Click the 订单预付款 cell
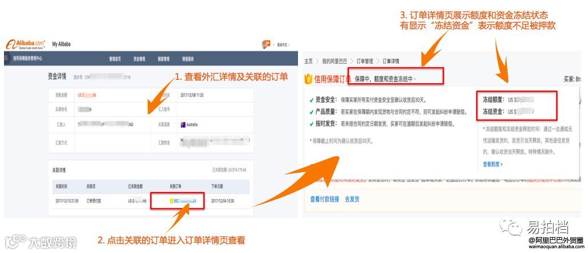588x253 pixels. point(94,201)
